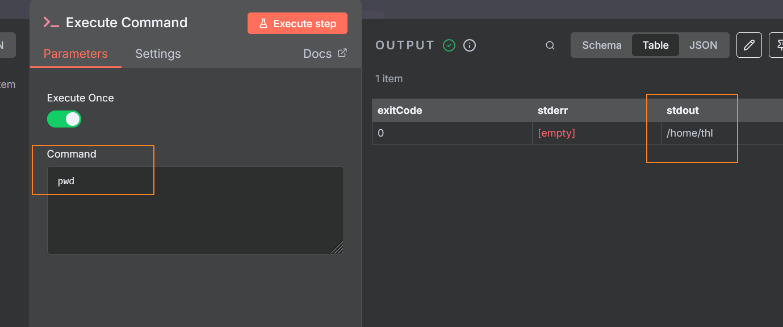Click the exitCode column header

(x=400, y=111)
